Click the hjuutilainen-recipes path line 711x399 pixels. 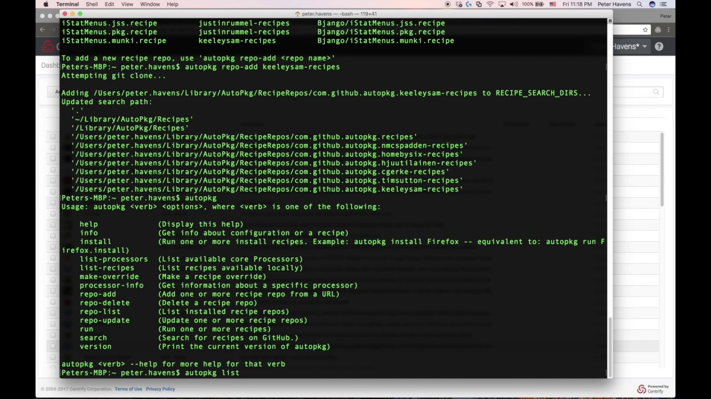coord(273,163)
